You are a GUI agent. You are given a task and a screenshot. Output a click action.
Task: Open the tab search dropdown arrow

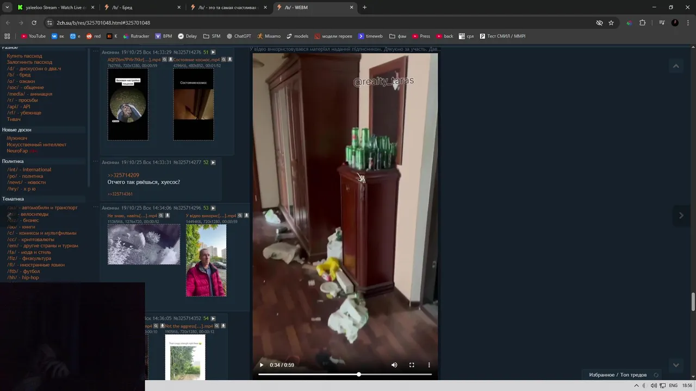pos(7,7)
